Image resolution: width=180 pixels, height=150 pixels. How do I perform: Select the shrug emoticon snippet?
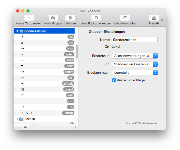(x=44, y=113)
